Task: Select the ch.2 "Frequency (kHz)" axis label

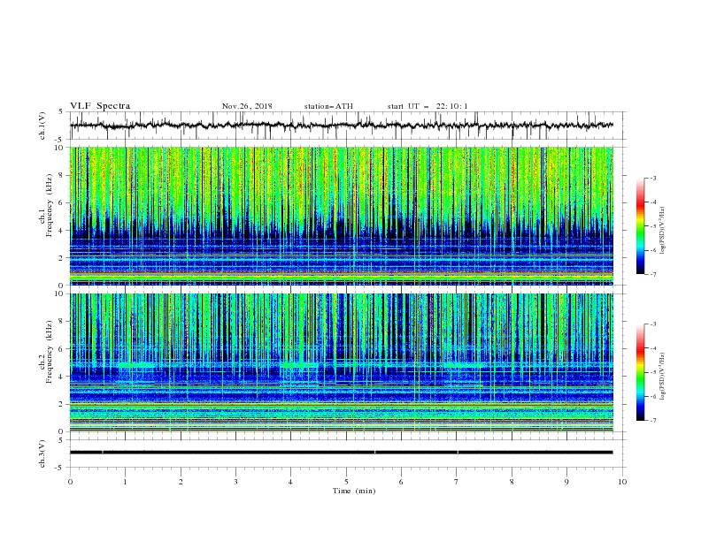Action: (x=50, y=351)
